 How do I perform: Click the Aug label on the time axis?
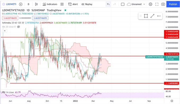29,101
